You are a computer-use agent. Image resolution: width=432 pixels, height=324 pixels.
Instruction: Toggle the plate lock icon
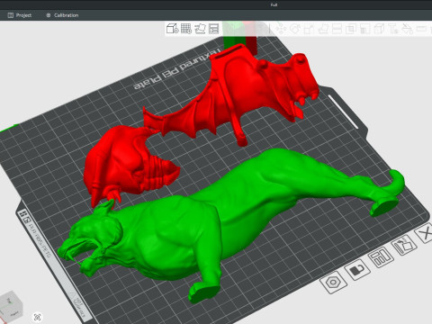click(x=357, y=269)
